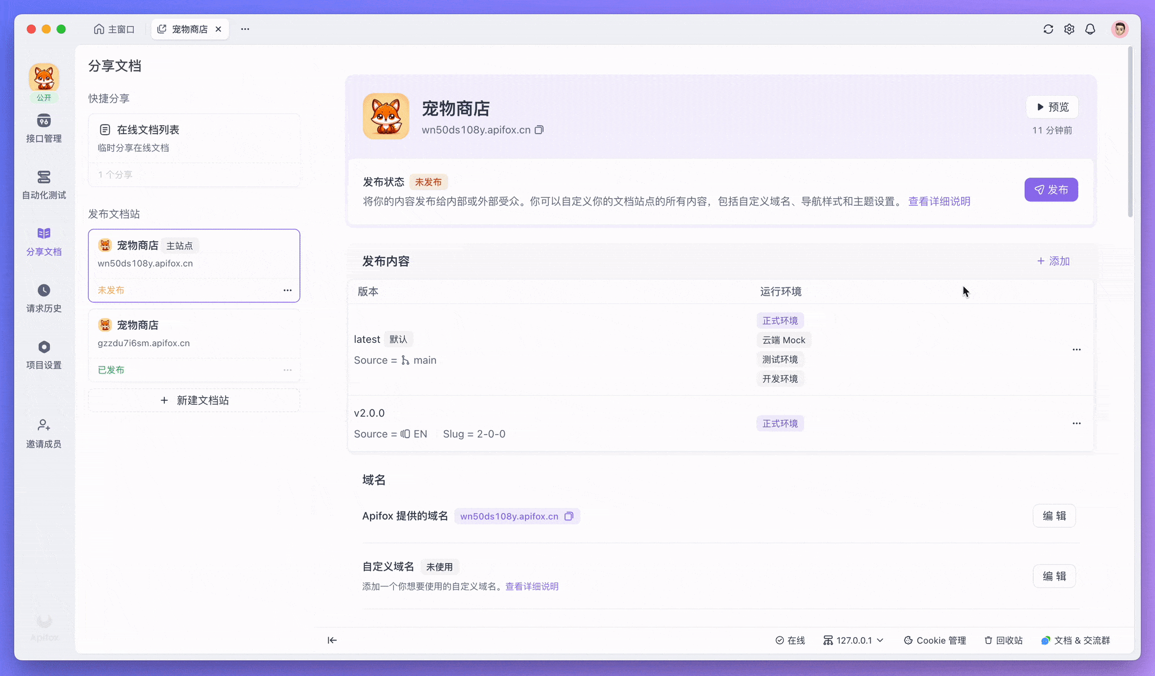Open more options for the latest version row
The width and height of the screenshot is (1155, 676).
tap(1077, 350)
